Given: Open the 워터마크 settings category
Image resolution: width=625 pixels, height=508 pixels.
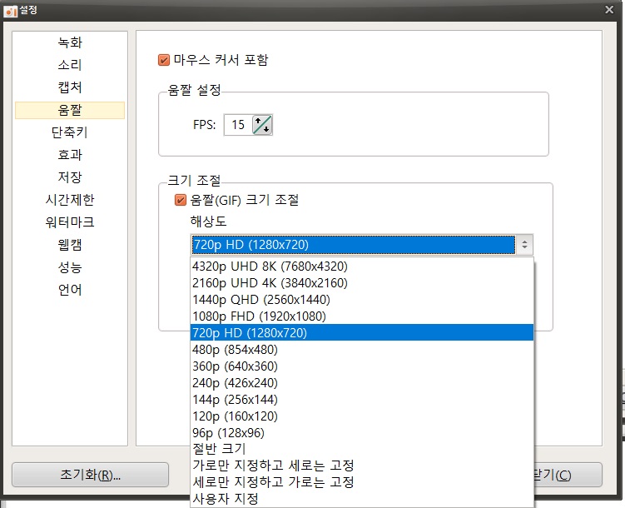Looking at the screenshot, I should 70,222.
